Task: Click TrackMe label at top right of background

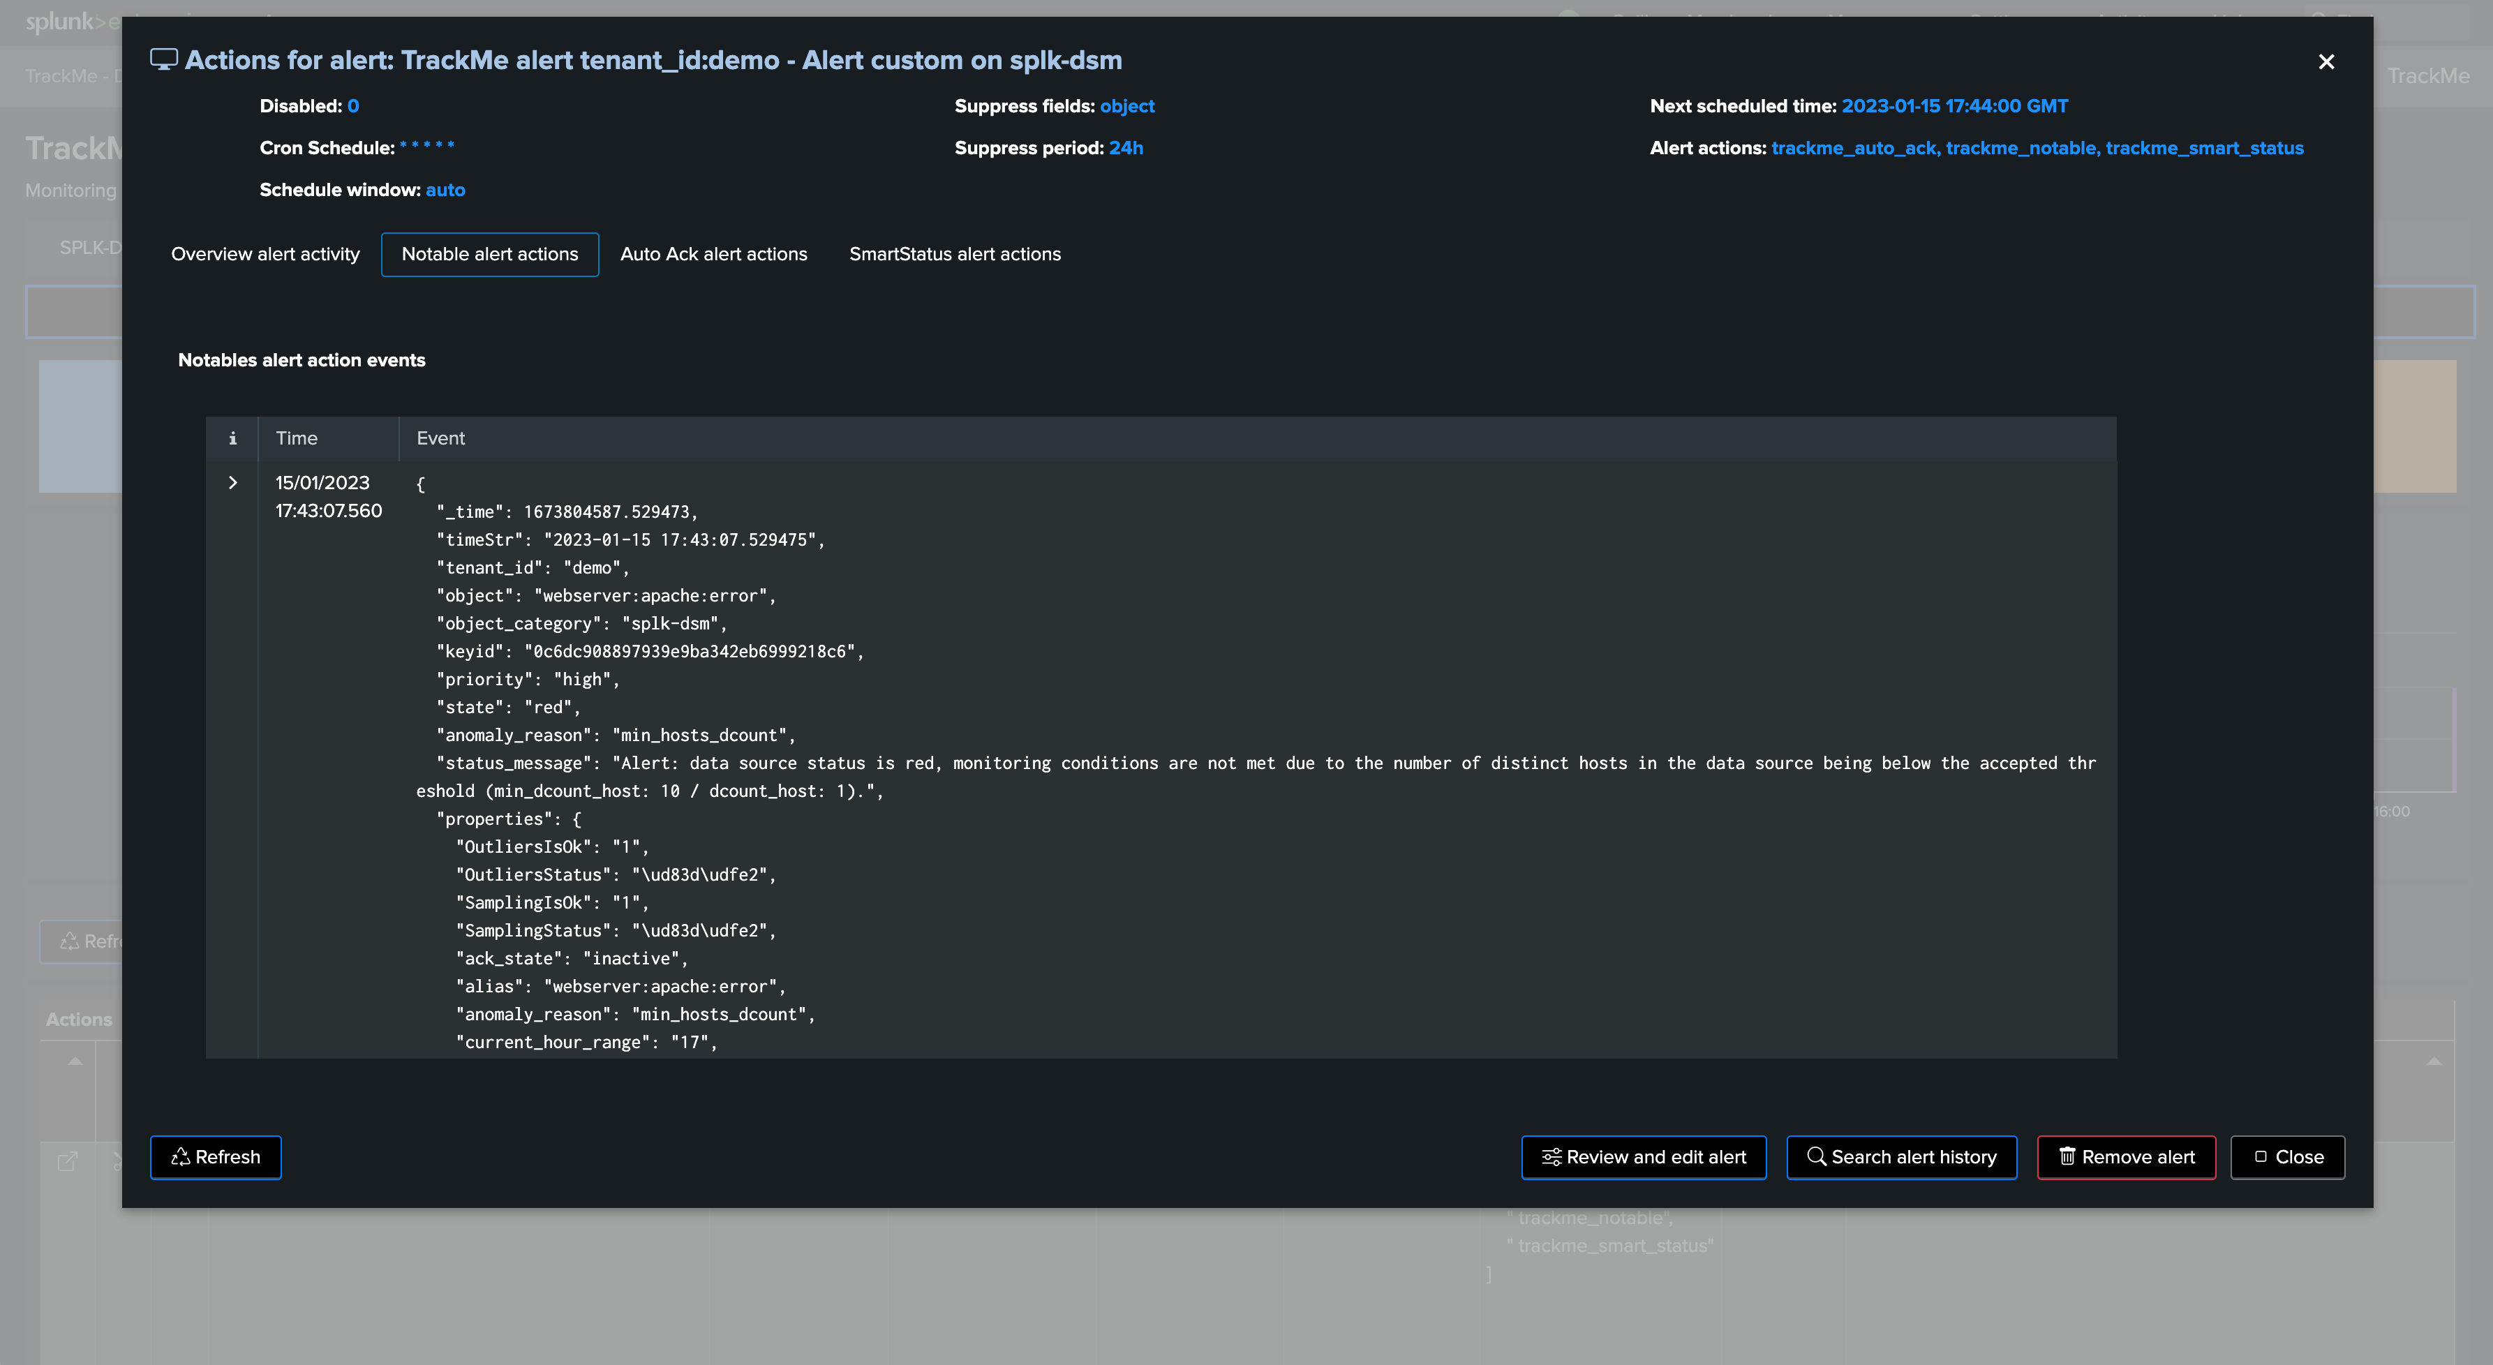Action: tap(2428, 75)
